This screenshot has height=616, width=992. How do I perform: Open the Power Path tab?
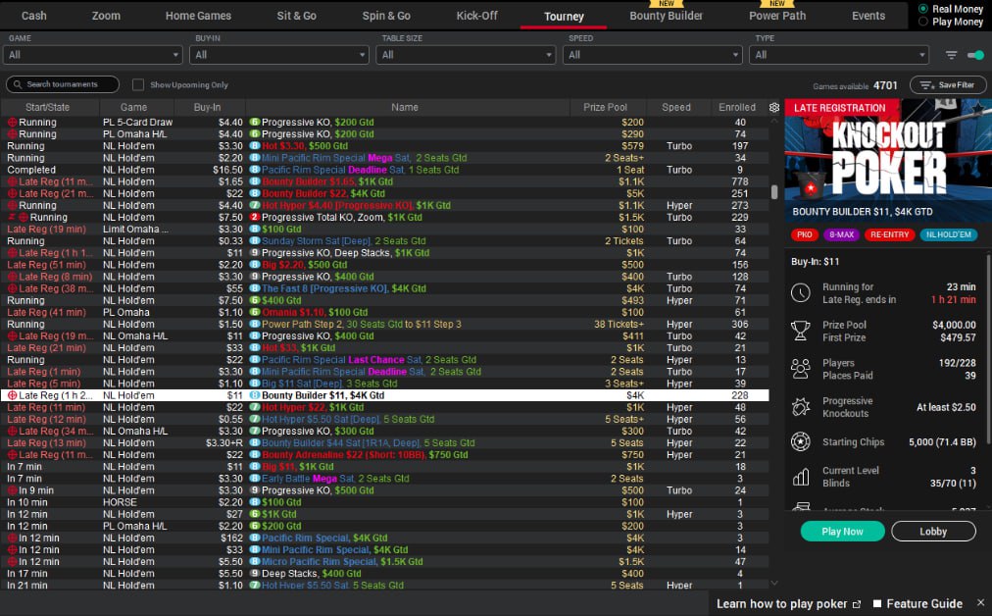click(x=777, y=16)
